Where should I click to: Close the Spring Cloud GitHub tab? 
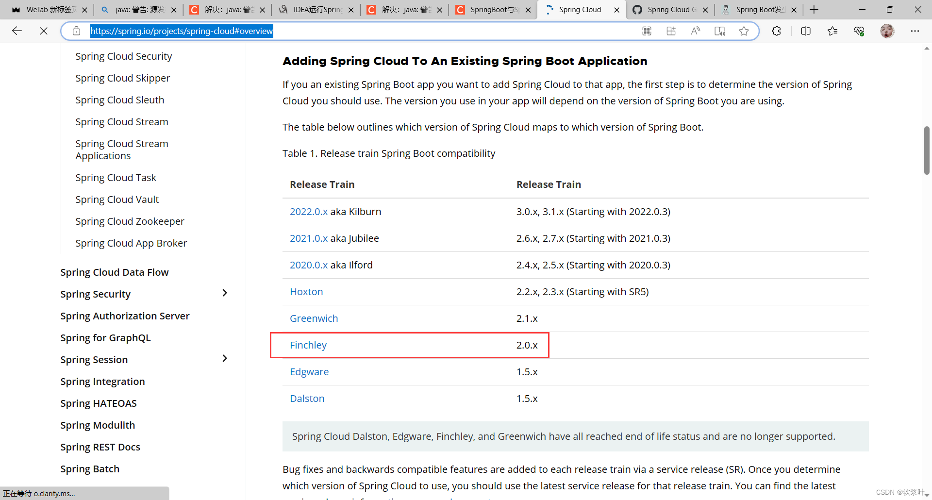point(705,10)
